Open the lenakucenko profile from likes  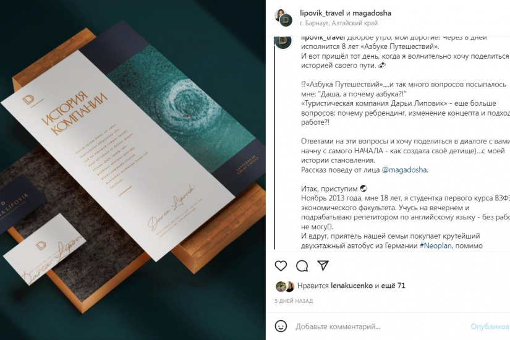(x=352, y=286)
